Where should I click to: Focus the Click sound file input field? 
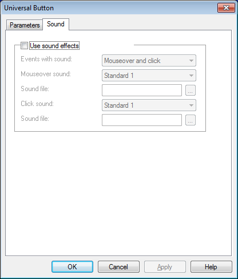[x=142, y=120]
